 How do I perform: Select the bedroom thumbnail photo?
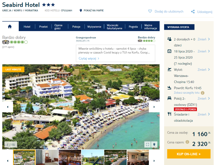pyautogui.click(x=47, y=157)
